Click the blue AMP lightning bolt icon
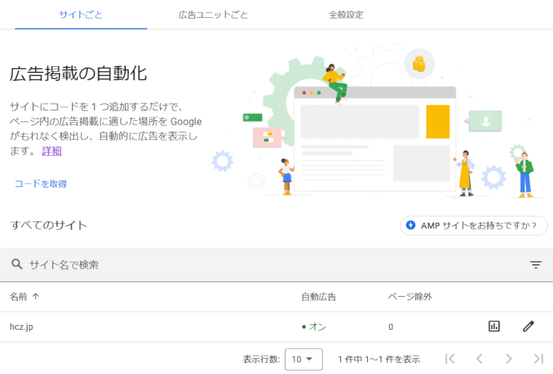 (411, 225)
